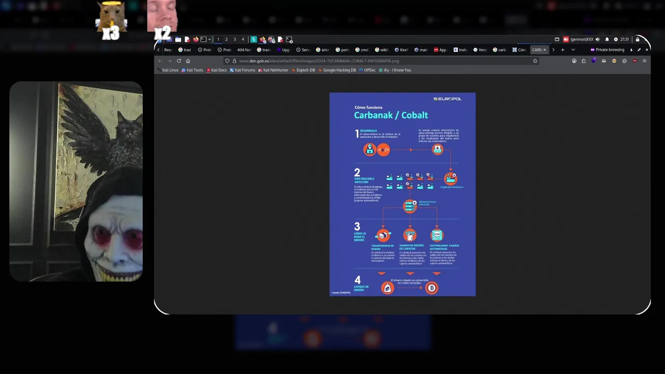This screenshot has width=665, height=374.
Task: Open the Kali Tools bookmark
Action: [192, 70]
